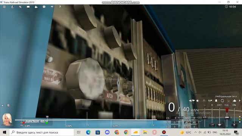Click the speed limit 40 readout
242x136 pixels.
[186, 109]
